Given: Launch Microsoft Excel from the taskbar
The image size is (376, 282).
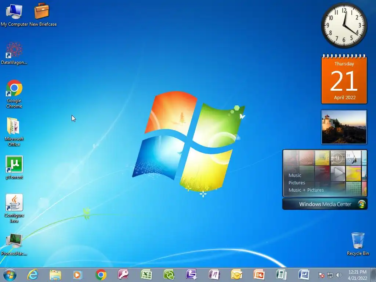Looking at the screenshot, I should coord(146,275).
